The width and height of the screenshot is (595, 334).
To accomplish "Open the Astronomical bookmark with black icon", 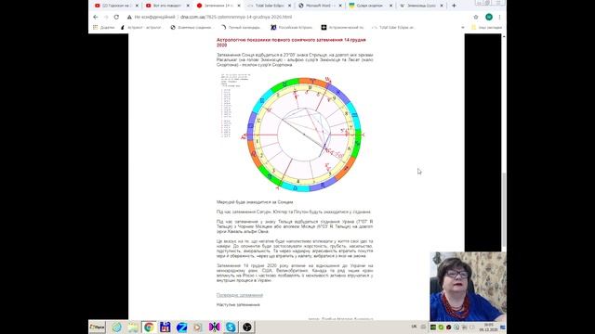I will pos(342,27).
